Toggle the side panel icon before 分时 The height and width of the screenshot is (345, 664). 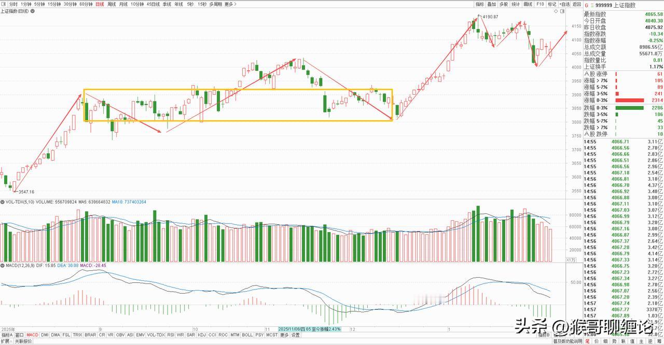[x=4, y=4]
